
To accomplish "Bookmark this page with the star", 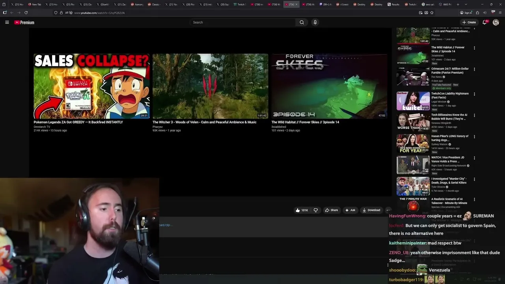I will point(432,13).
